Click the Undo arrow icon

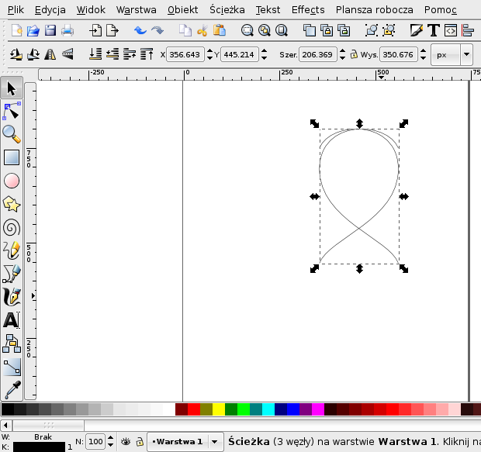tap(140, 31)
